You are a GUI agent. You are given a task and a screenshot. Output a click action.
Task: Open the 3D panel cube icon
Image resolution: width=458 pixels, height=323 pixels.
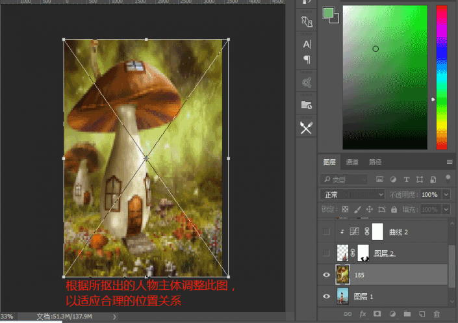pos(307,21)
